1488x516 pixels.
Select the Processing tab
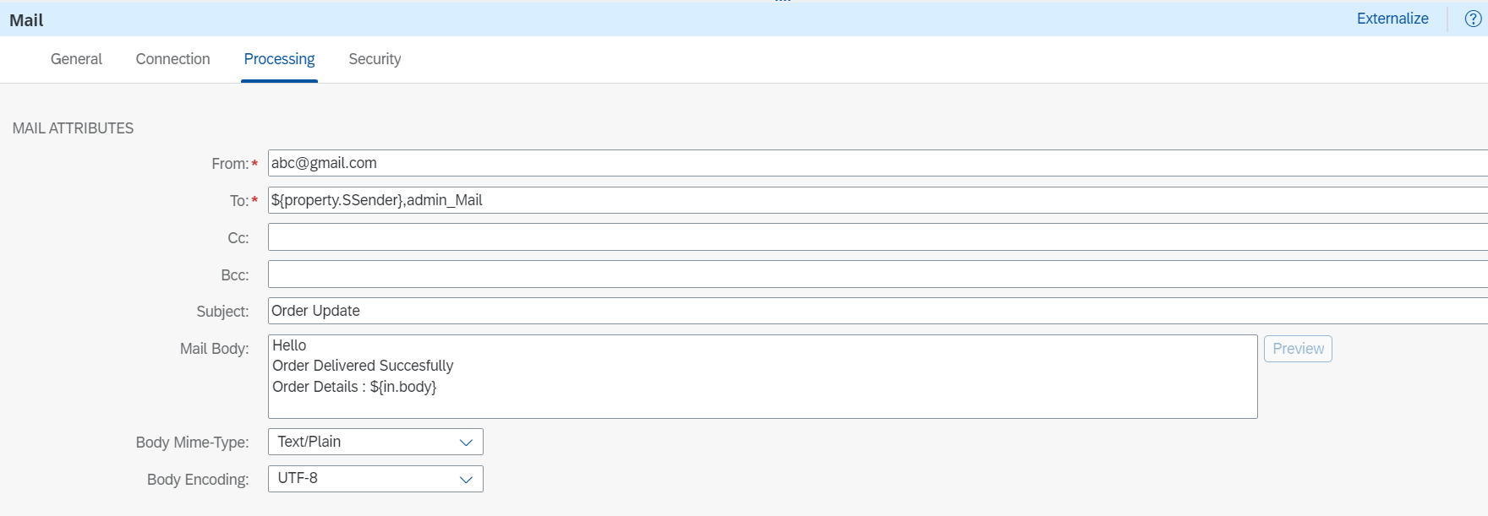279,59
